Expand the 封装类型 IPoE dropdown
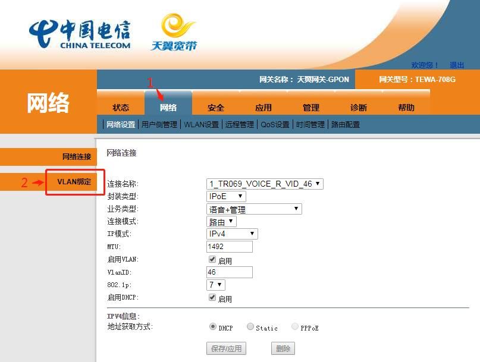Viewport: 480px width, 362px height. (225, 196)
